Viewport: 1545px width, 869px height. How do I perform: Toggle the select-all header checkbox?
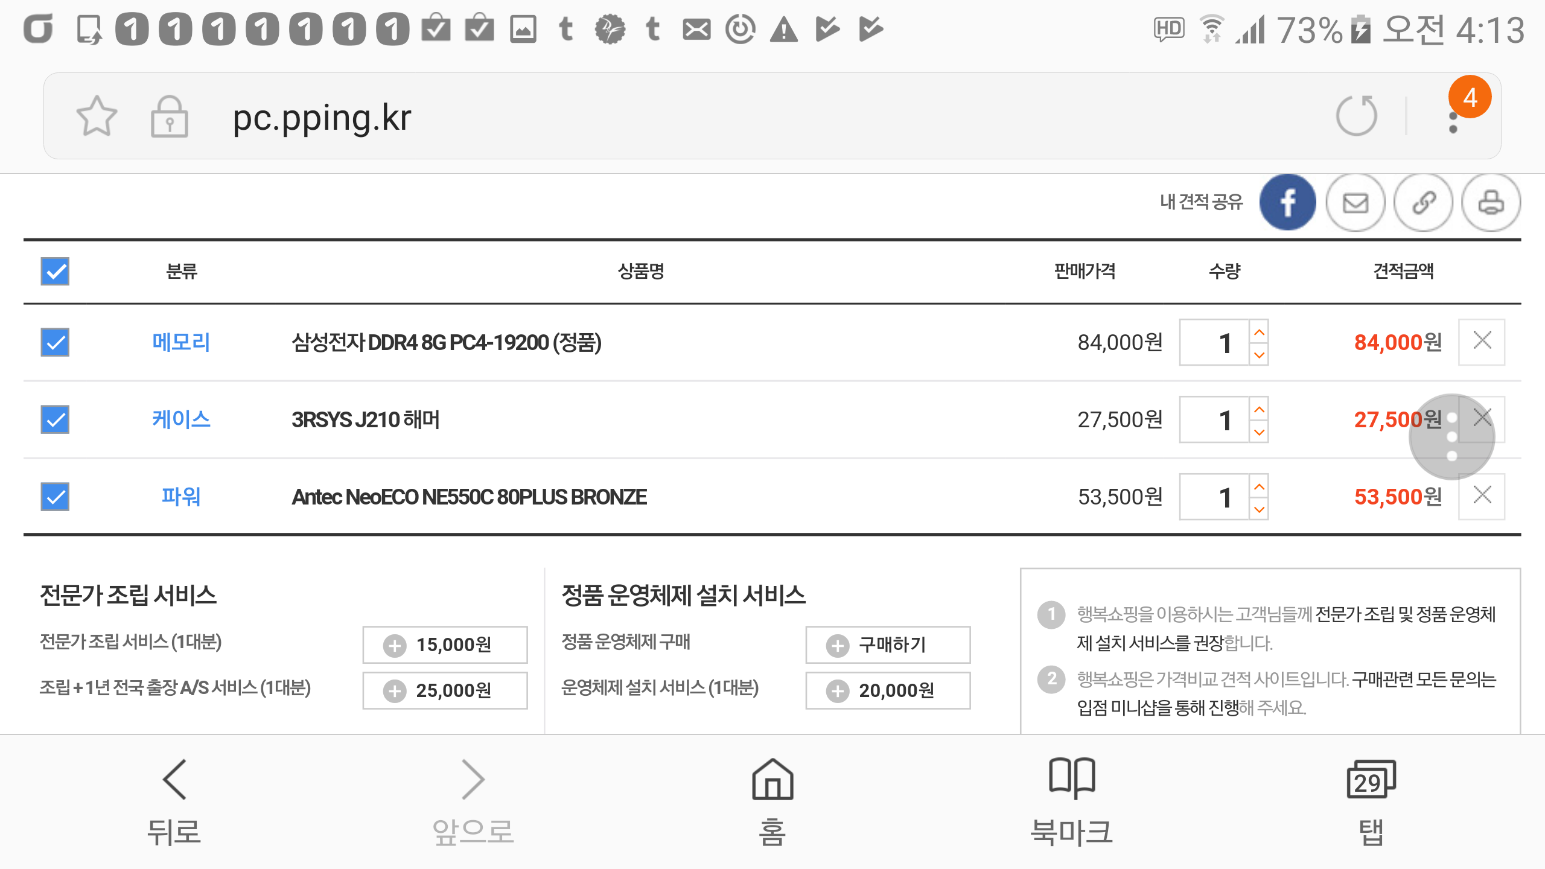pyautogui.click(x=55, y=271)
